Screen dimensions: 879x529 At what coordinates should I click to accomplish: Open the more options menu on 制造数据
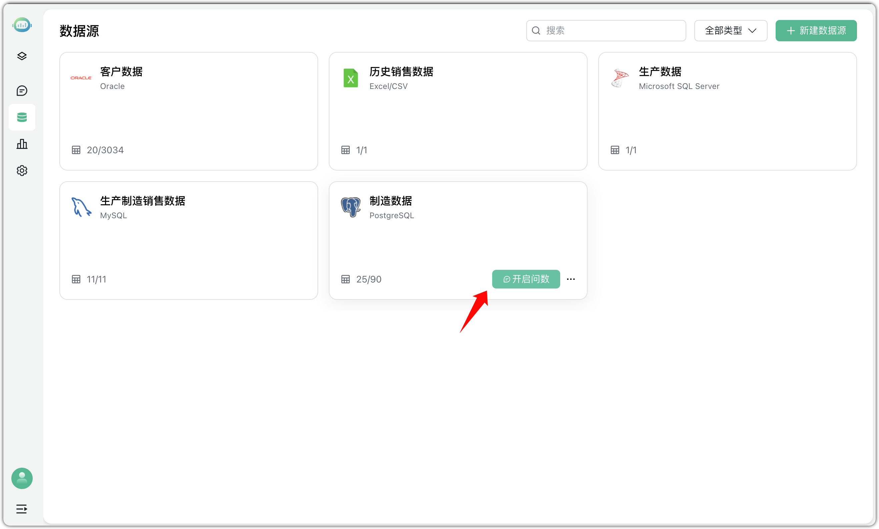click(571, 279)
